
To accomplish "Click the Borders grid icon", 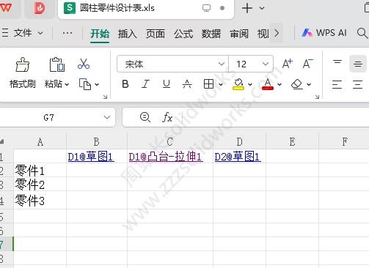I will (x=208, y=84).
